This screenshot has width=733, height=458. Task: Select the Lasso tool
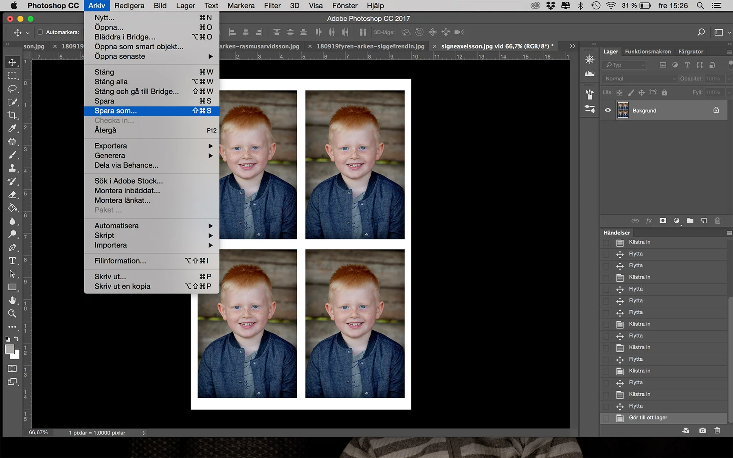tap(12, 88)
